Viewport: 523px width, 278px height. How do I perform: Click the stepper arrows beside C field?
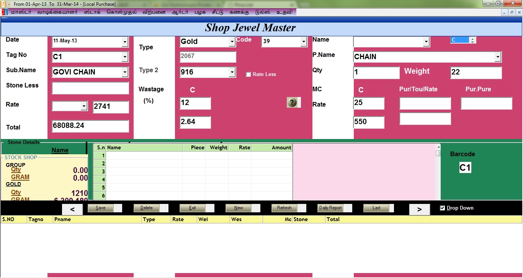(472, 40)
